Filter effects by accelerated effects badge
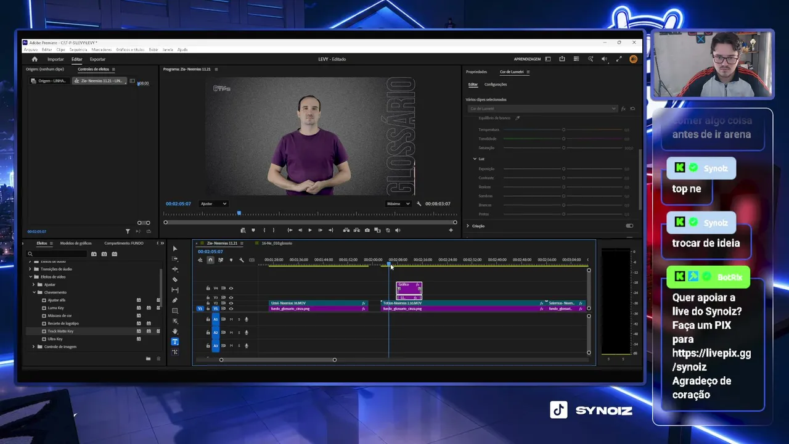Screen dimensions: 789x444 [x=94, y=253]
